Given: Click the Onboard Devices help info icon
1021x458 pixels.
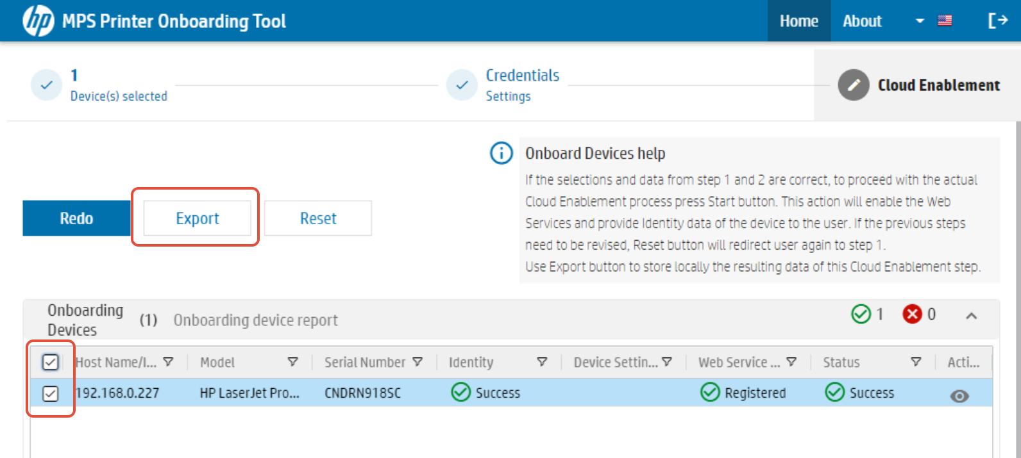Looking at the screenshot, I should (x=502, y=153).
